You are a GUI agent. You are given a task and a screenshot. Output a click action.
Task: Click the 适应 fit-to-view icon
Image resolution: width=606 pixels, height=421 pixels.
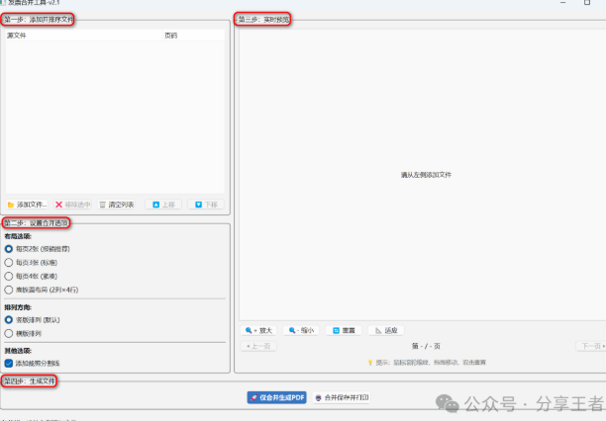377,330
